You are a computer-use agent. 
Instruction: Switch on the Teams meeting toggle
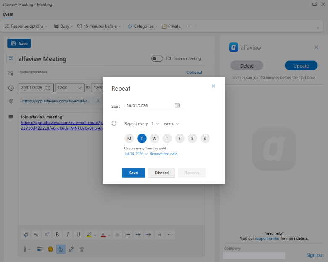pyautogui.click(x=157, y=58)
